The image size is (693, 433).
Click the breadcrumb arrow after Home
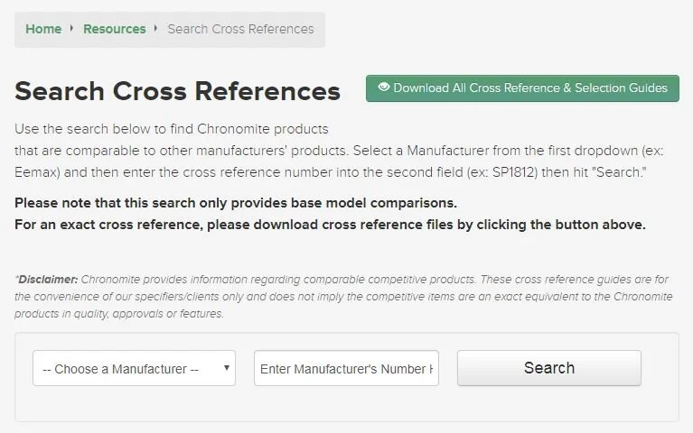click(71, 29)
